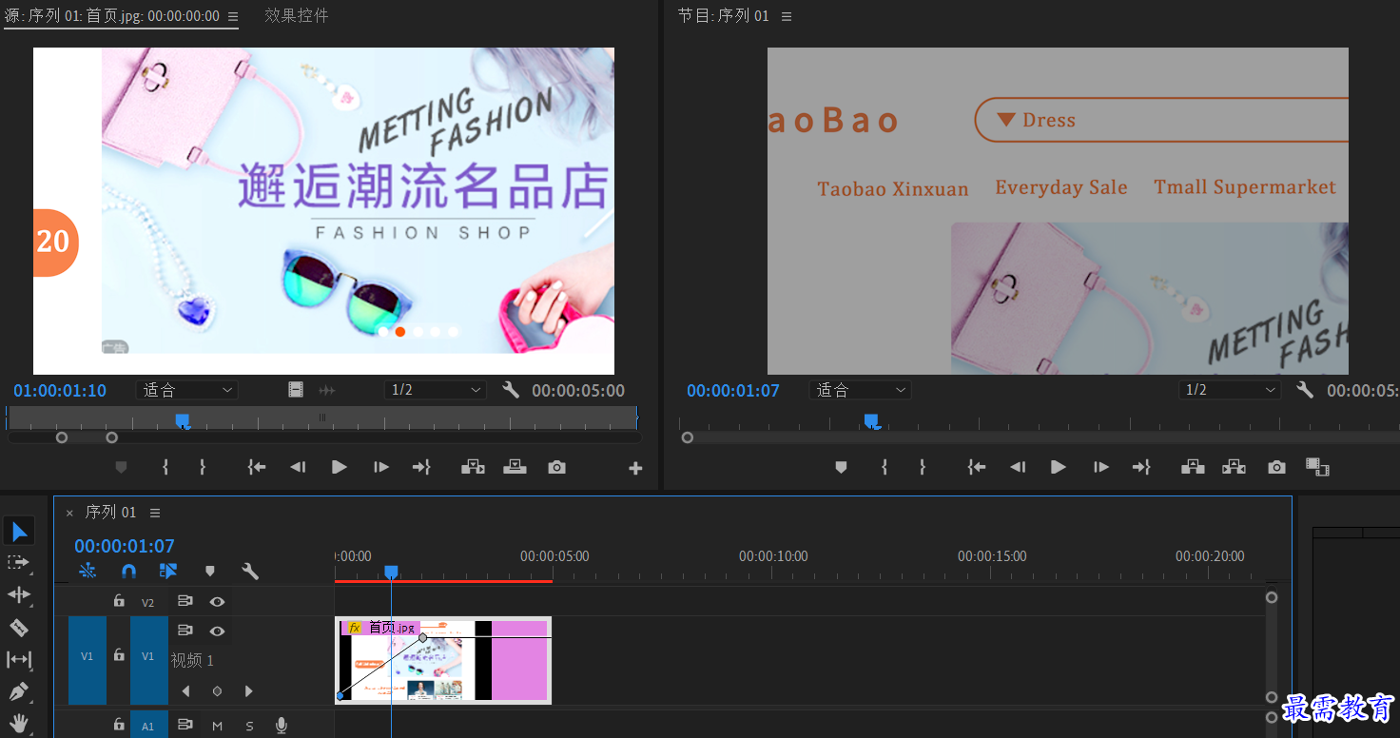Toggle V2 sync lock
This screenshot has height=738, width=1400.
185,601
